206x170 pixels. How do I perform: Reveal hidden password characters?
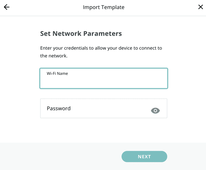[x=155, y=111]
